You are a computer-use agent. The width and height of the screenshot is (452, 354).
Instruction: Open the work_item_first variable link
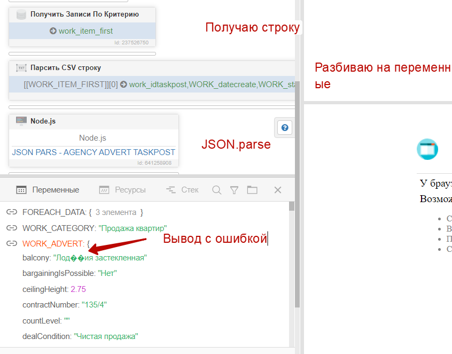click(87, 31)
